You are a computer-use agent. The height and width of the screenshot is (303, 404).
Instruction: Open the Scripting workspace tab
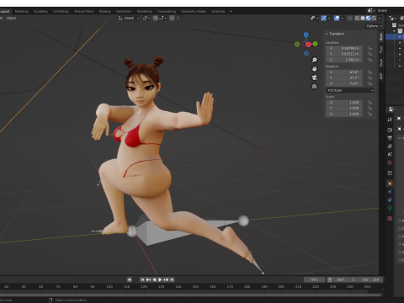pos(218,12)
